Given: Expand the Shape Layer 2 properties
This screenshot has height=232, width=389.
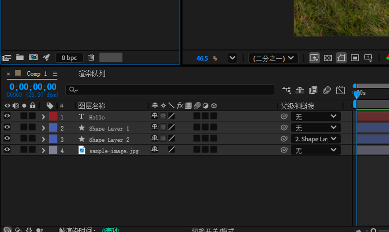Looking at the screenshot, I should [x=43, y=139].
